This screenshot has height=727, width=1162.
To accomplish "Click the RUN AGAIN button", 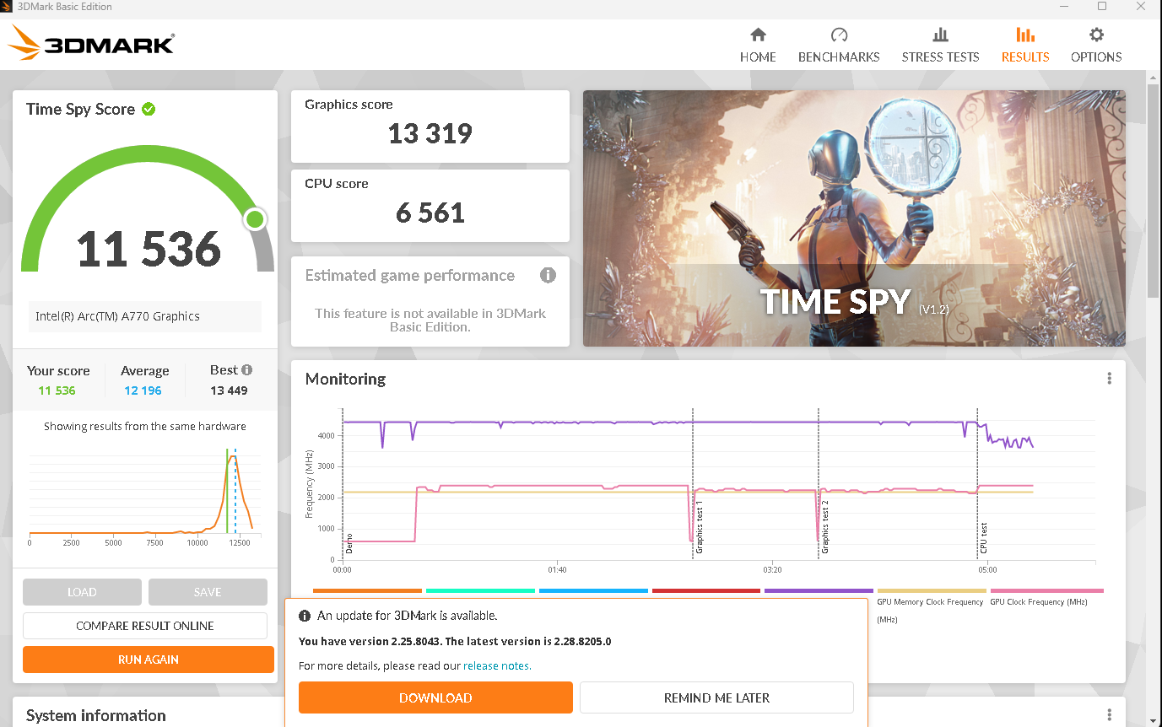I will pyautogui.click(x=149, y=660).
